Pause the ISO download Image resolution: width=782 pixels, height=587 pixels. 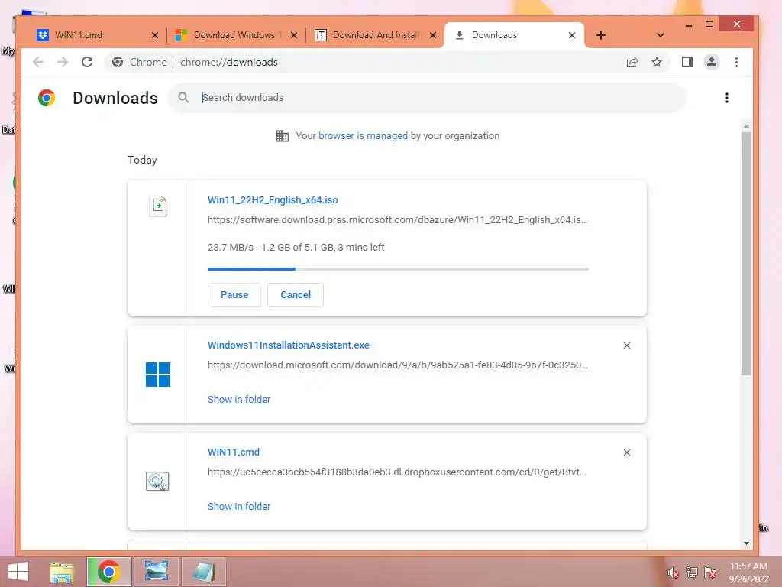tap(234, 295)
